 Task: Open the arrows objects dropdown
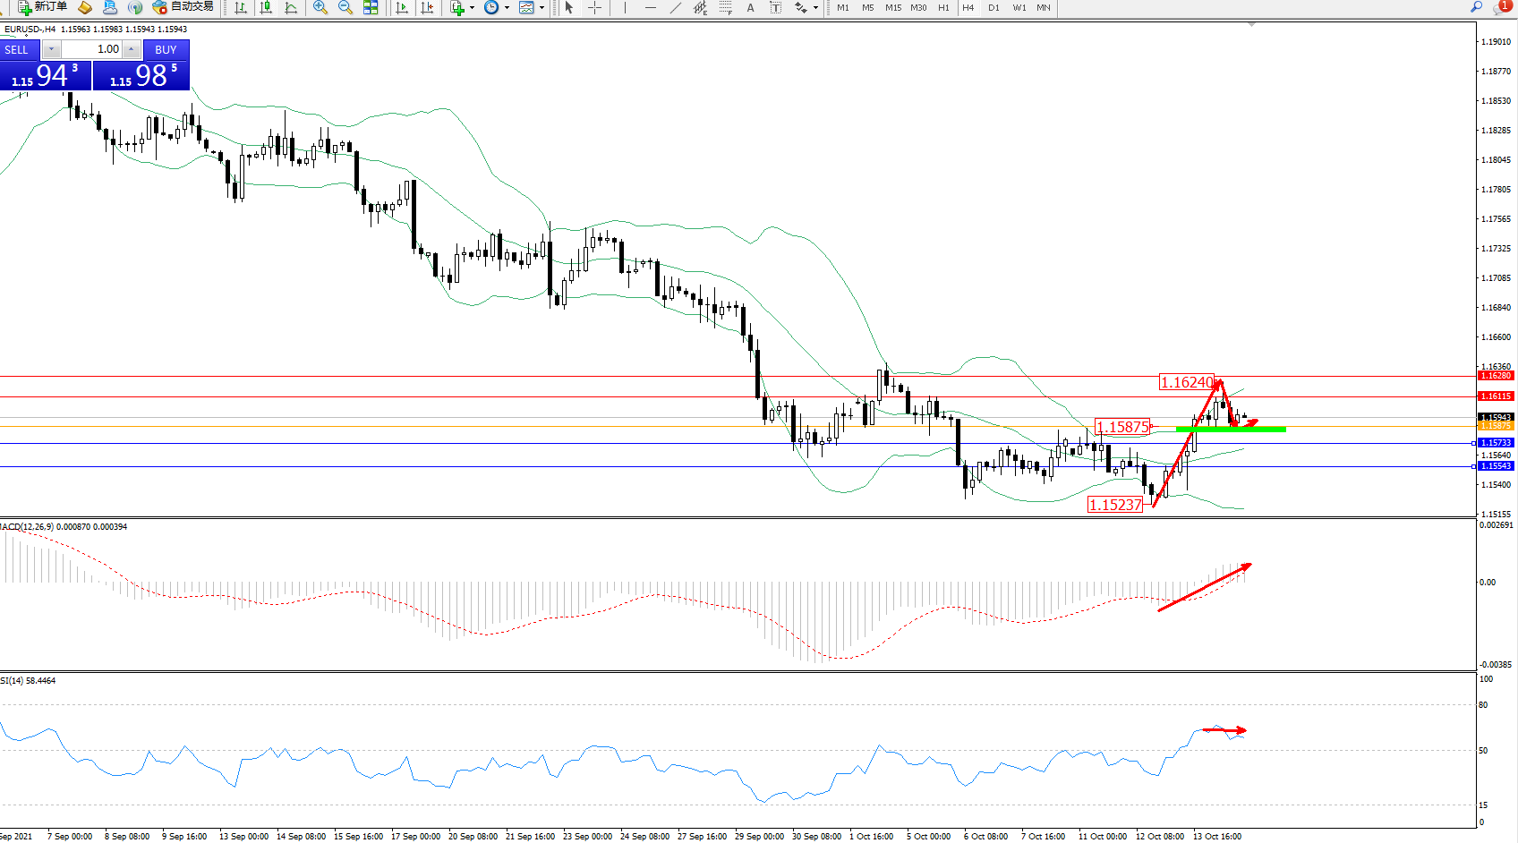click(x=815, y=8)
